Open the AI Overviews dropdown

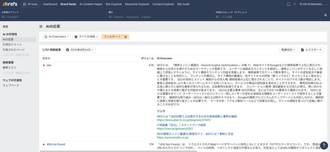(x=56, y=37)
